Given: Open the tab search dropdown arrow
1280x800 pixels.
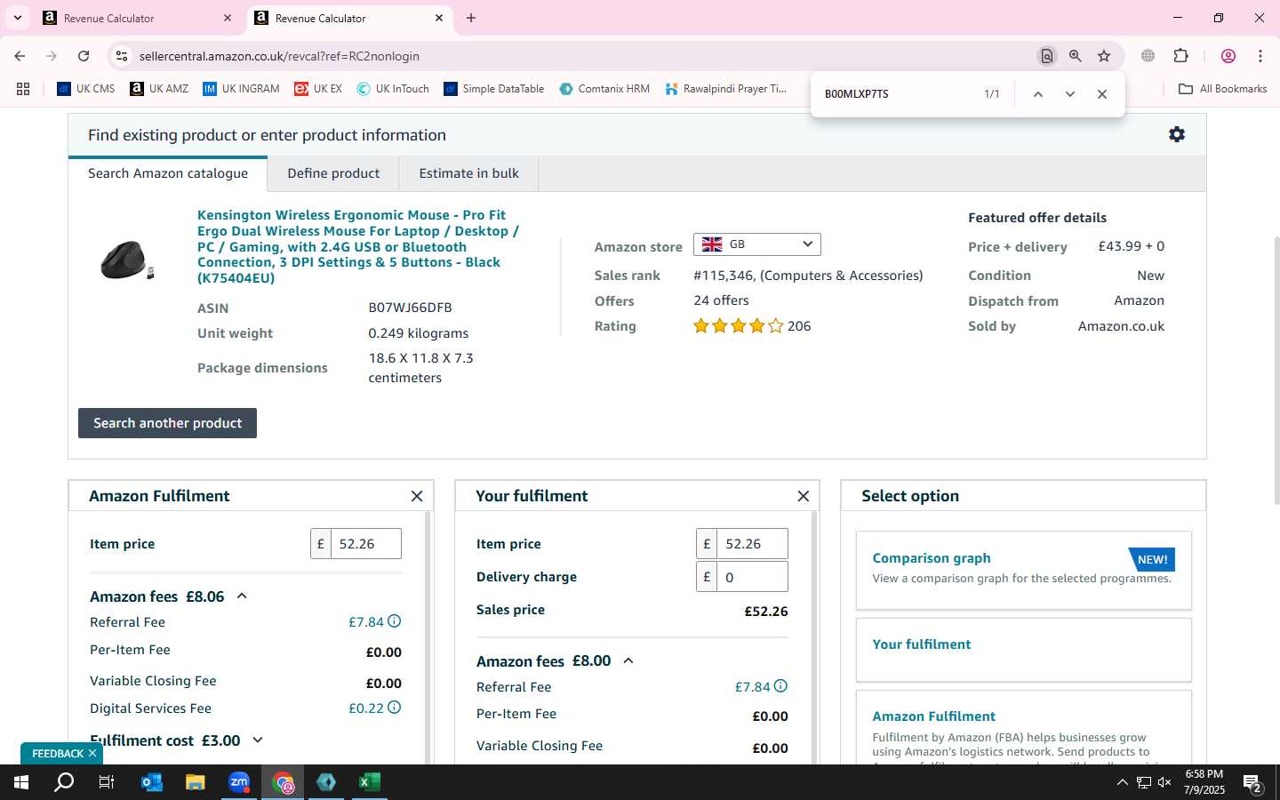Looking at the screenshot, I should (18, 18).
